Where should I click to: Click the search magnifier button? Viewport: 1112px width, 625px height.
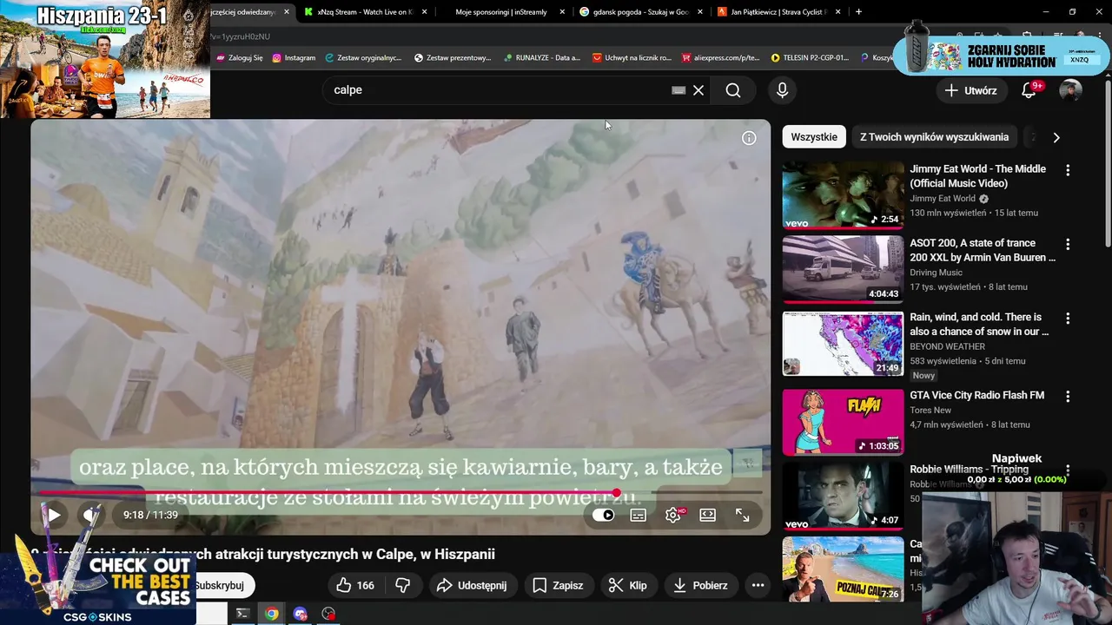point(733,90)
